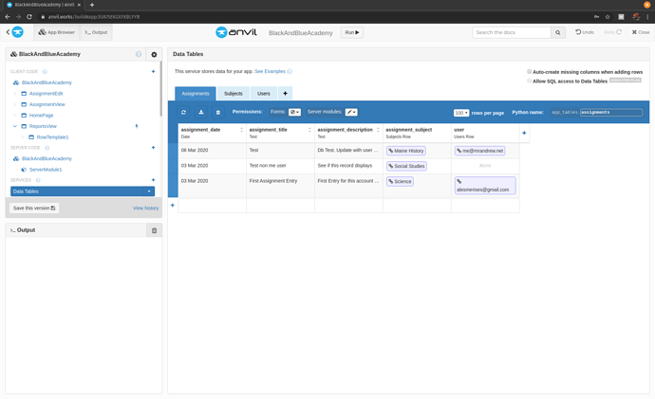Run the app
The image size is (655, 399).
(352, 32)
